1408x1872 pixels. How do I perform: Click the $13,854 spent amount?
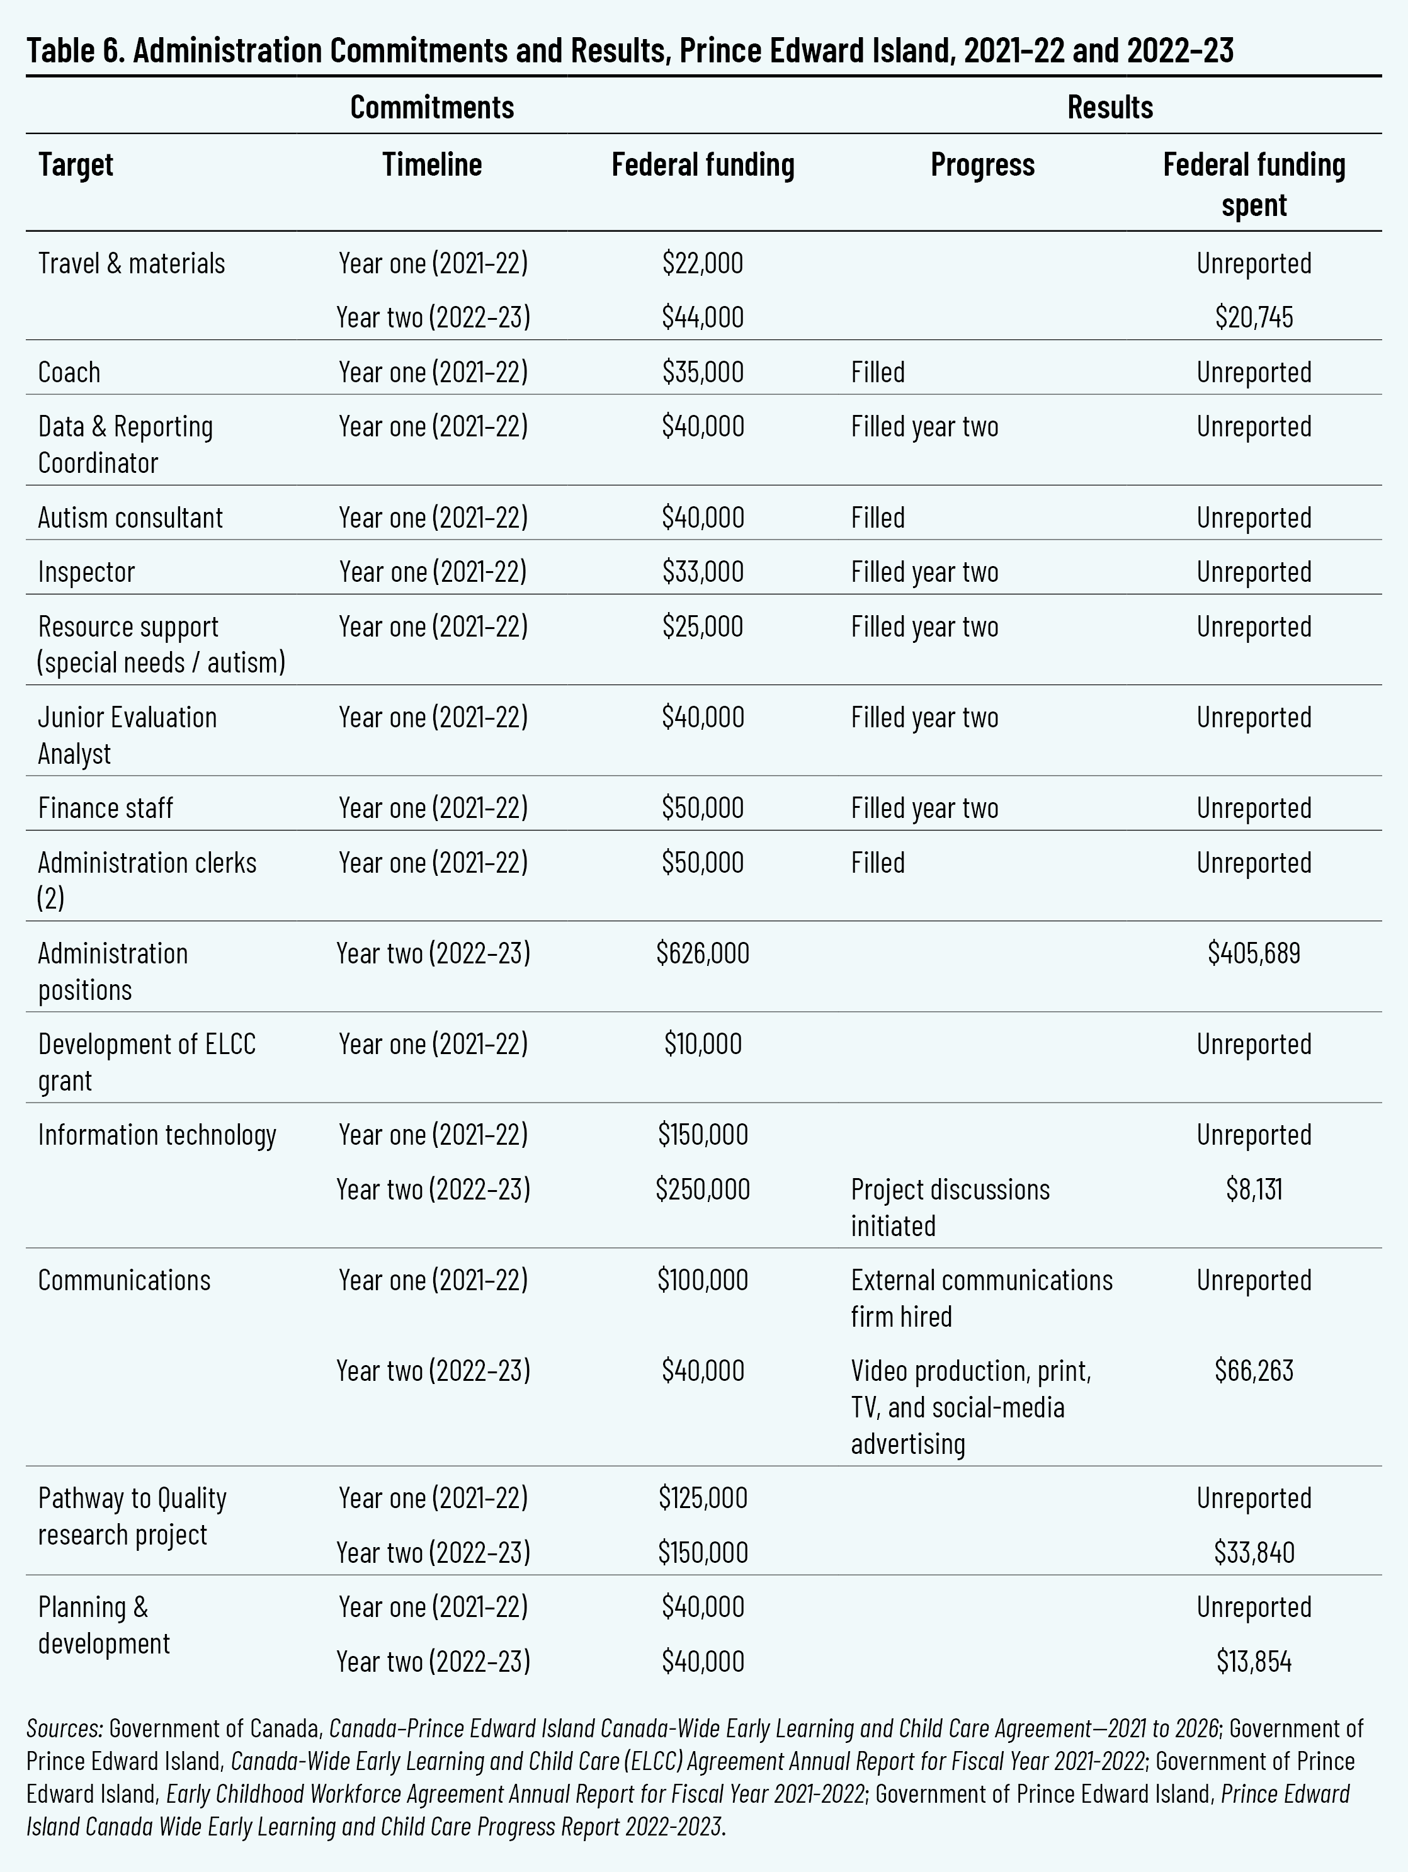pyautogui.click(x=1253, y=1661)
